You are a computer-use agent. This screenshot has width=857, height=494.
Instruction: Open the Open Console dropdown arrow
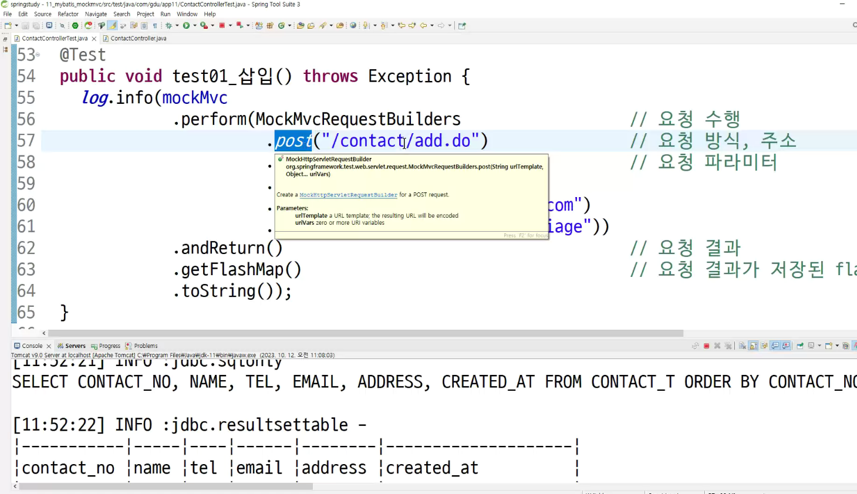tap(837, 346)
